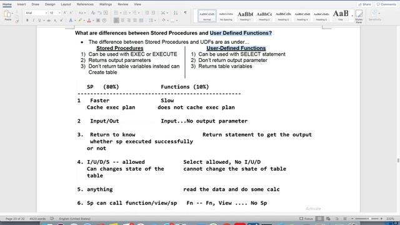Click the Sort icon
The height and width of the screenshot is (225, 400).
(x=176, y=12)
